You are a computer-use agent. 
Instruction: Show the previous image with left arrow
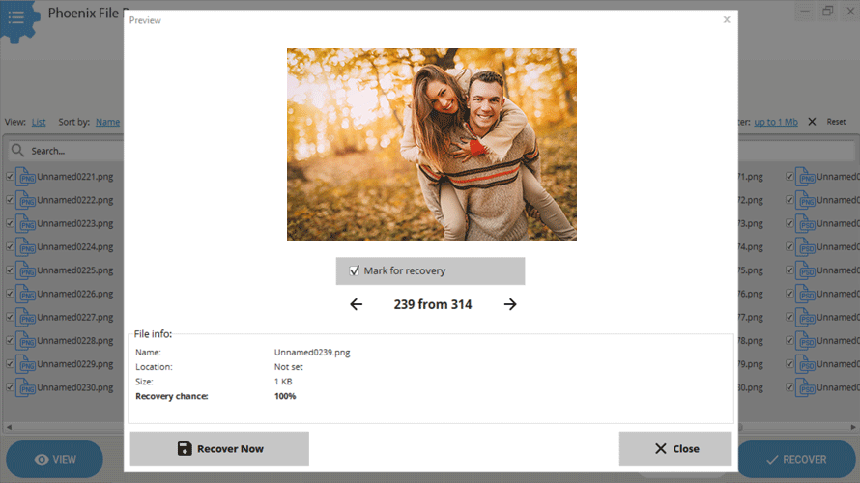356,304
